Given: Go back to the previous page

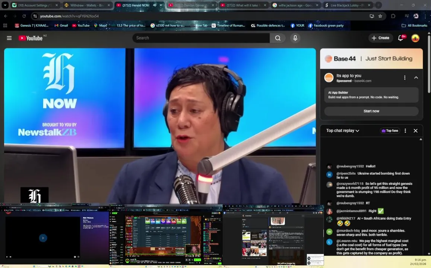Looking at the screenshot, I should click(x=6, y=16).
